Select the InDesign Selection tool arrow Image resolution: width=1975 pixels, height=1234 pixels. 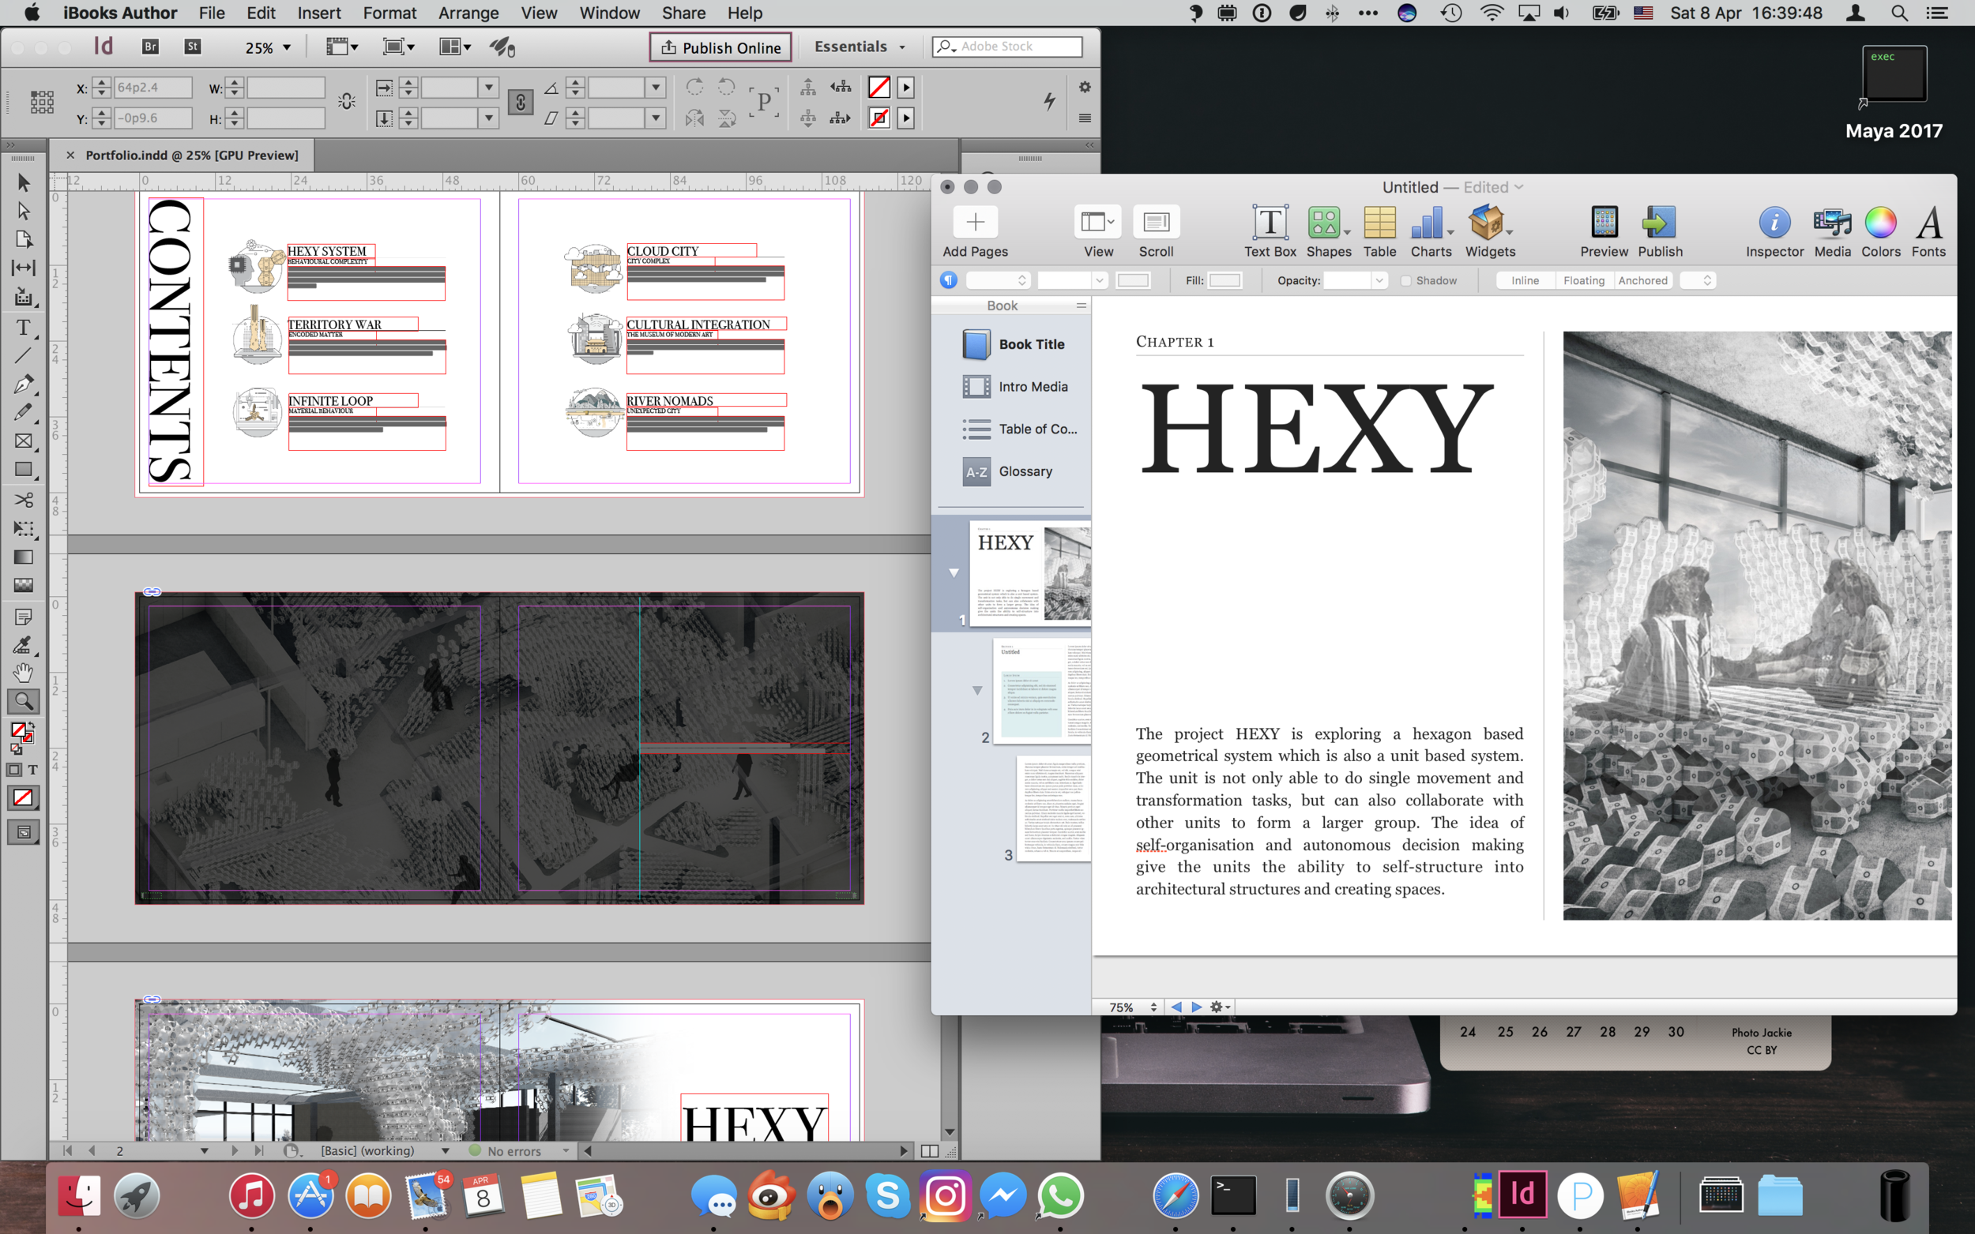tap(23, 182)
